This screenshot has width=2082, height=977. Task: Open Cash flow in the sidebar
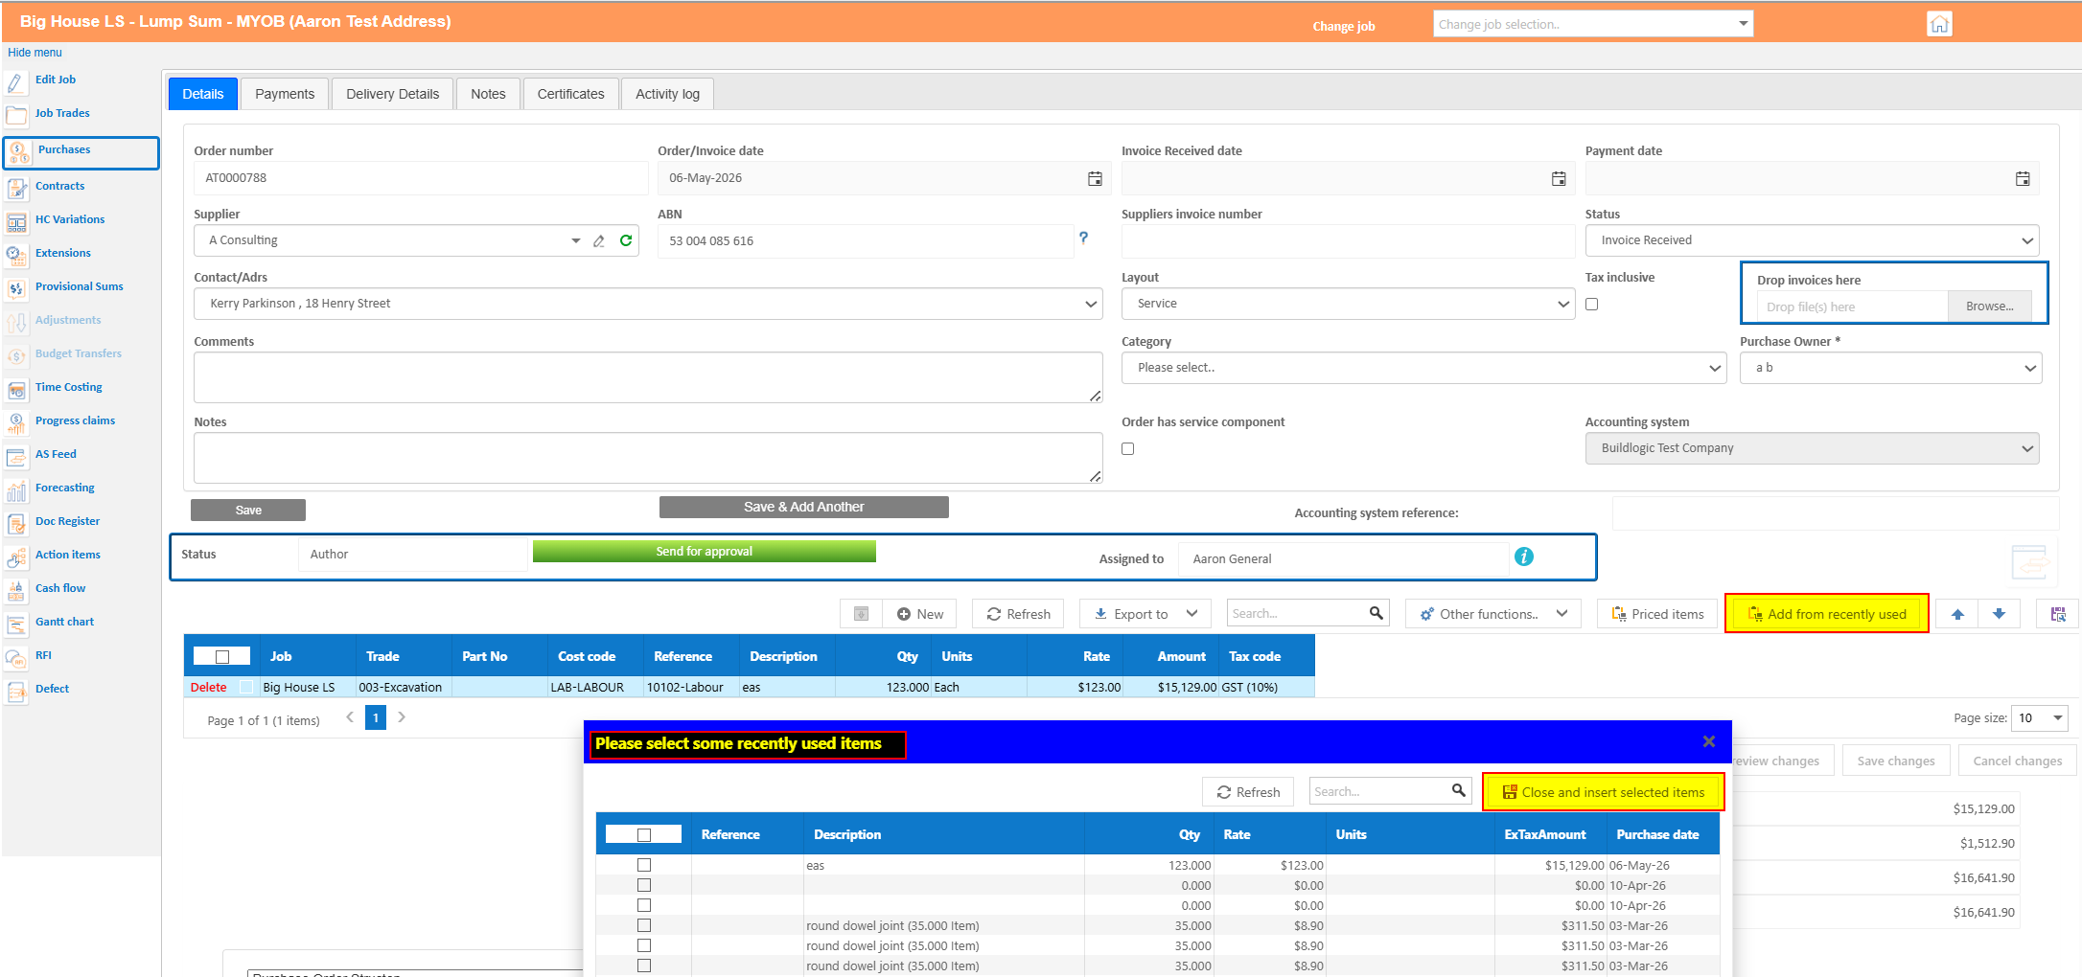pyautogui.click(x=60, y=588)
